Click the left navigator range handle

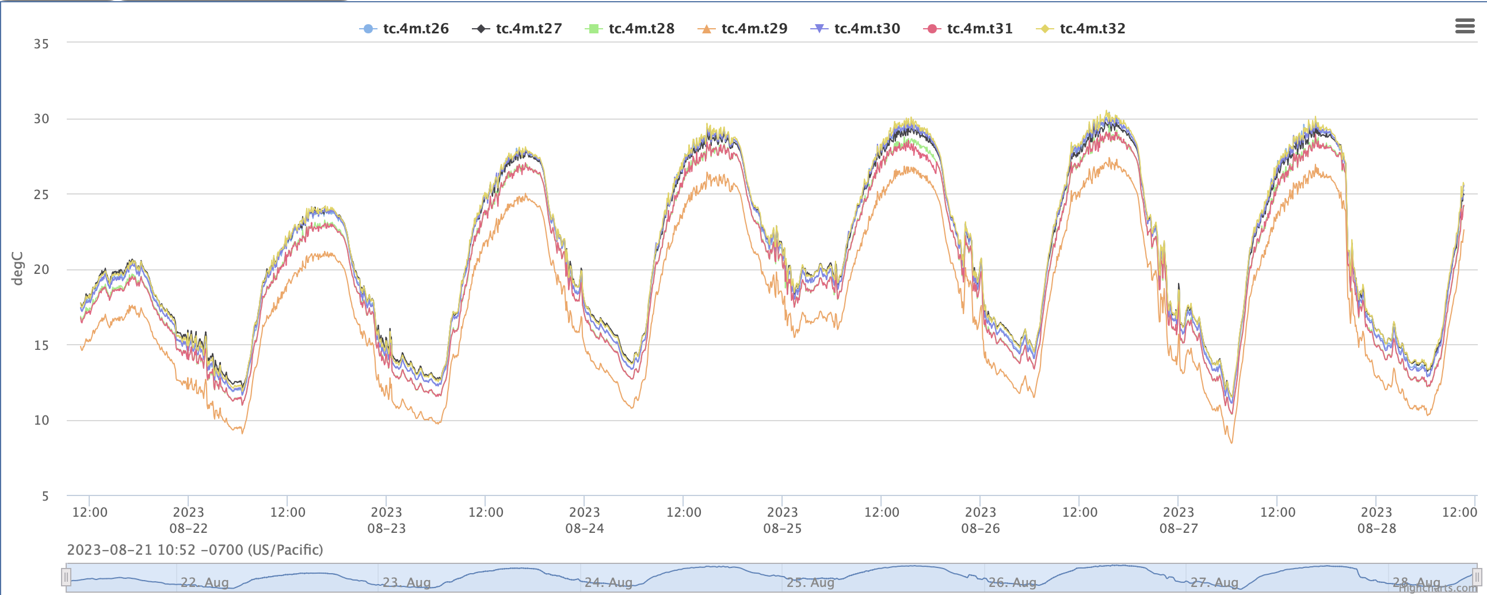(x=66, y=577)
